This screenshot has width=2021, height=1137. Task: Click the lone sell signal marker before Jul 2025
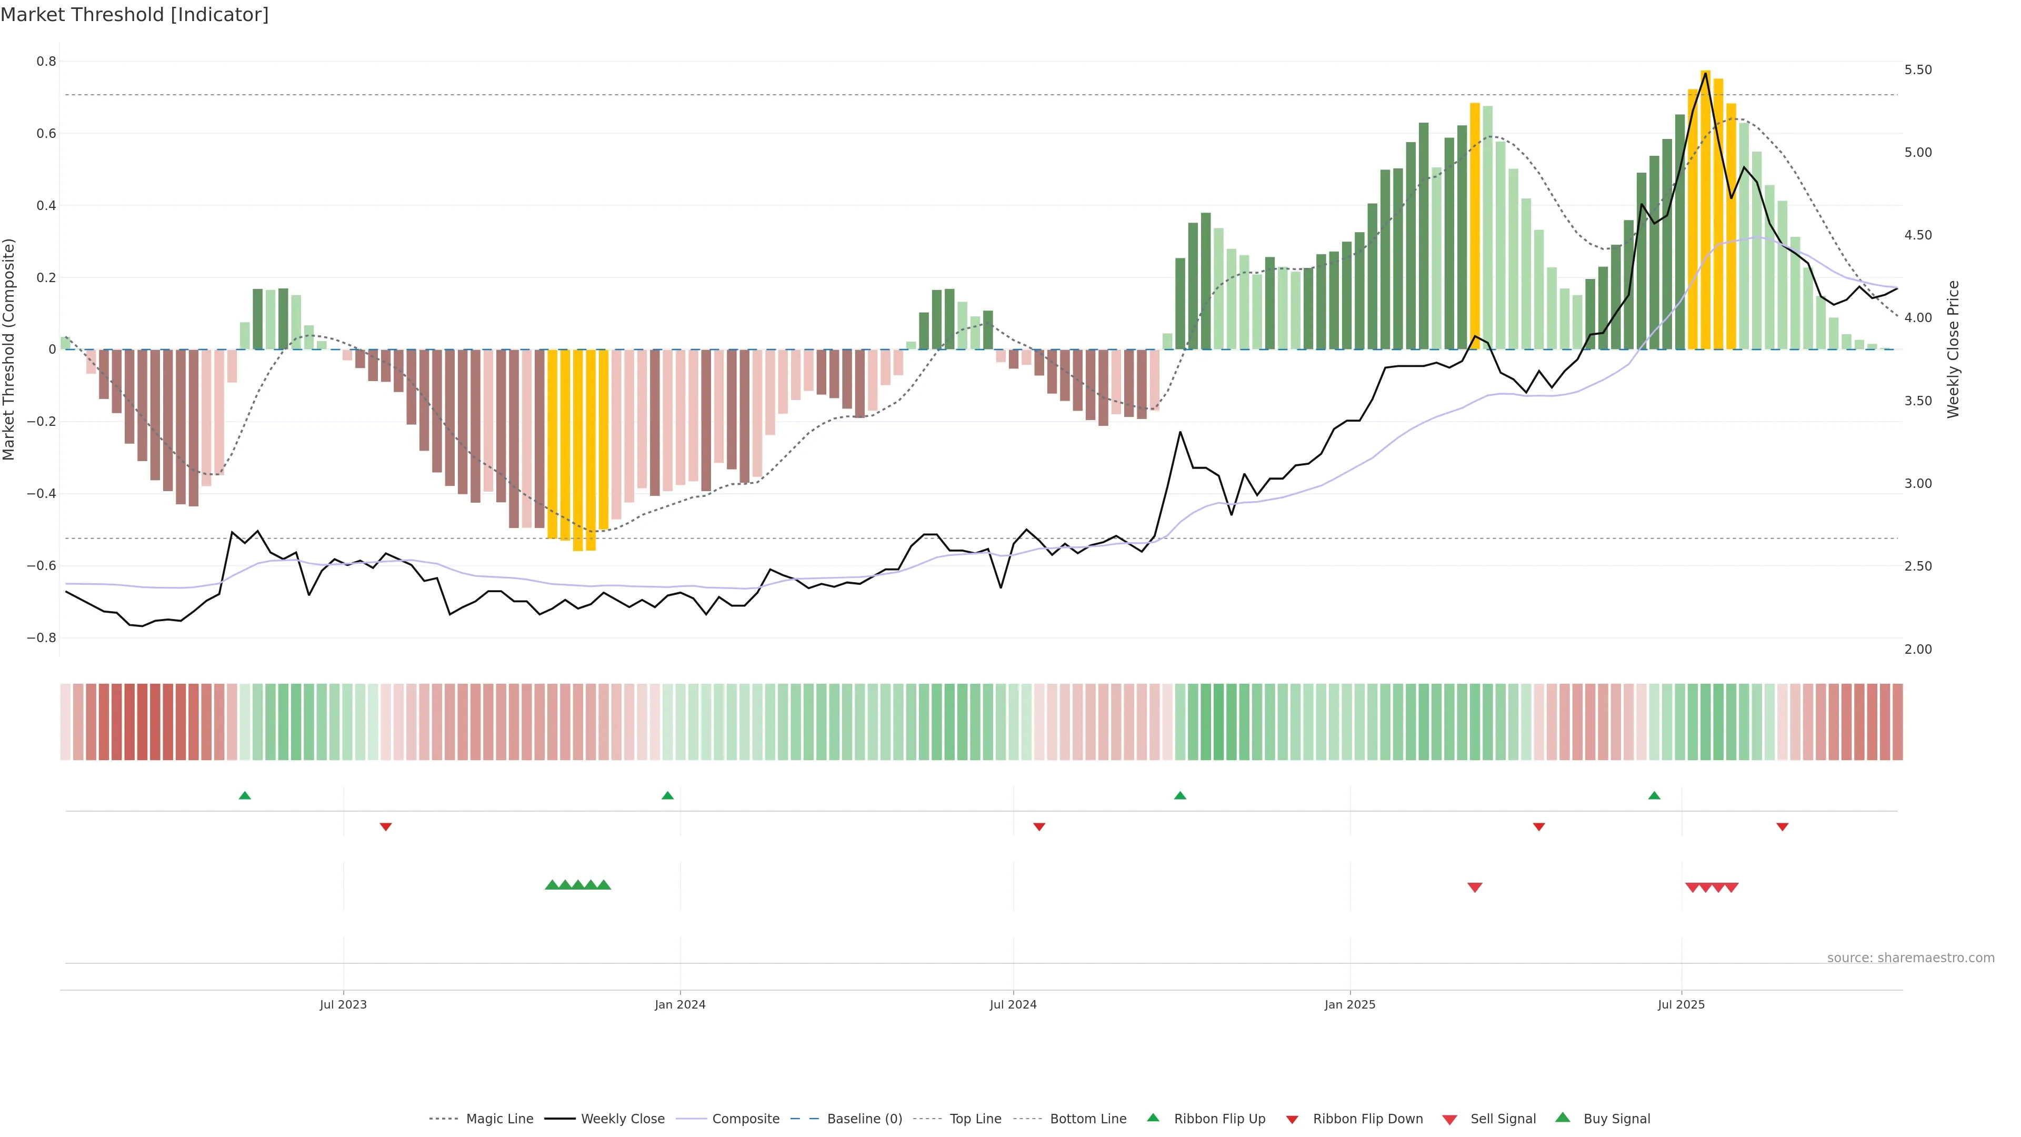[1475, 887]
